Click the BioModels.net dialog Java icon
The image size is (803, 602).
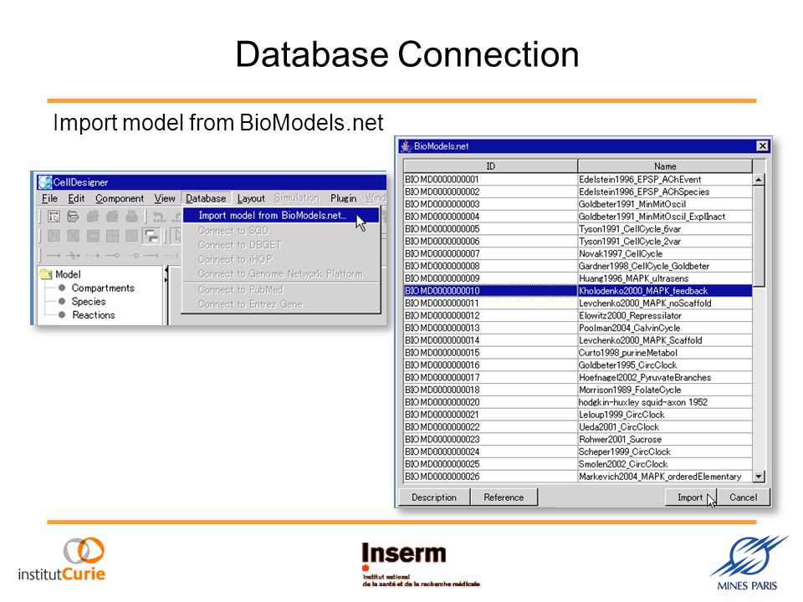click(407, 145)
